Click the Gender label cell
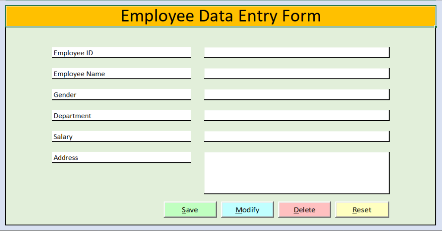Viewport: 442px width, 231px height. coord(121,94)
